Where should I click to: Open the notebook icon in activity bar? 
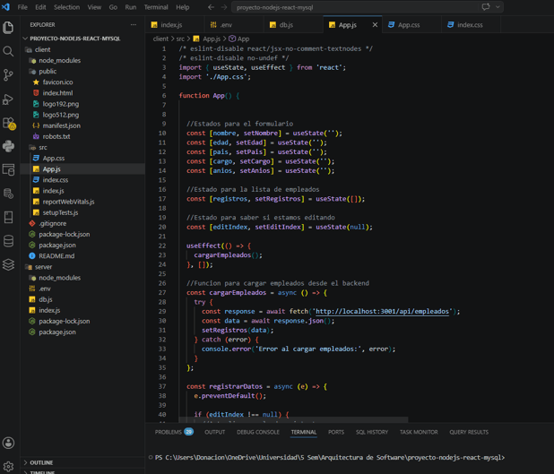click(8, 217)
